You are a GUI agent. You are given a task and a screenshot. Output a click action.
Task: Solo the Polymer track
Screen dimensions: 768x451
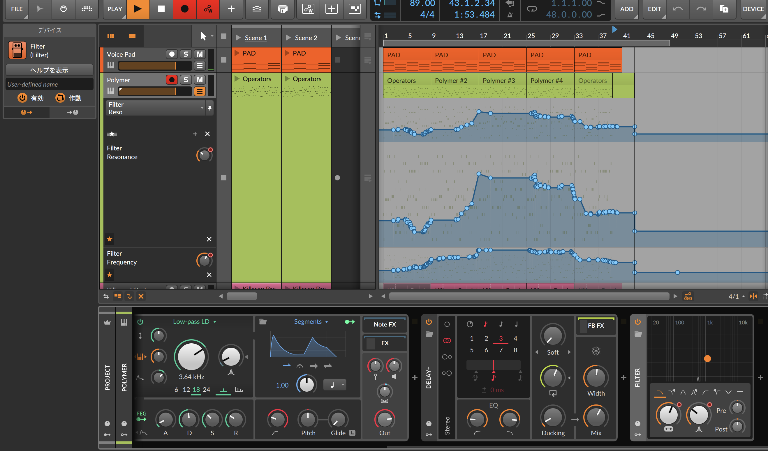pos(186,80)
